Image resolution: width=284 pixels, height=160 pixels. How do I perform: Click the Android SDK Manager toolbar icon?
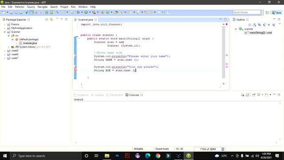click(47, 12)
